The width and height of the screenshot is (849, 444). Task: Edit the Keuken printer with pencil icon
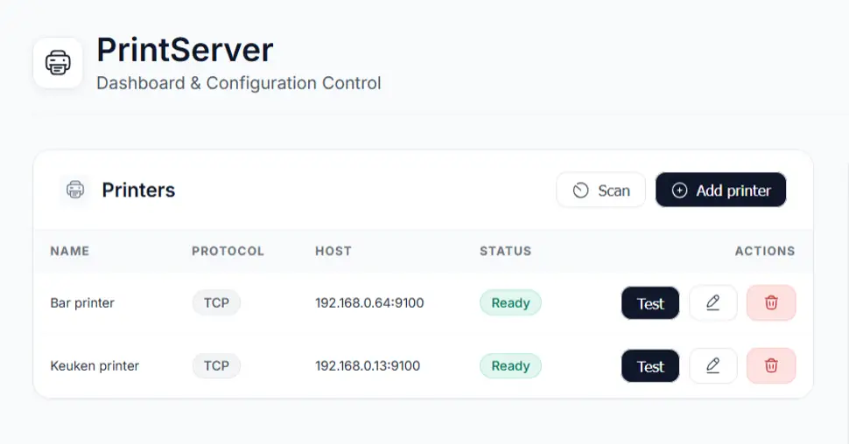coord(712,366)
